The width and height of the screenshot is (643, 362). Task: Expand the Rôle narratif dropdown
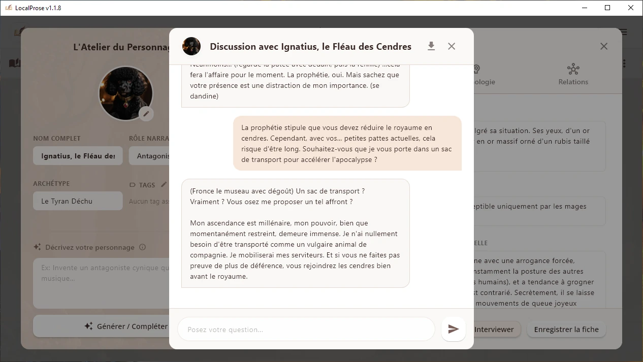click(149, 156)
